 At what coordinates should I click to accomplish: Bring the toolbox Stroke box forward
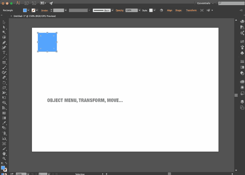point(6,170)
